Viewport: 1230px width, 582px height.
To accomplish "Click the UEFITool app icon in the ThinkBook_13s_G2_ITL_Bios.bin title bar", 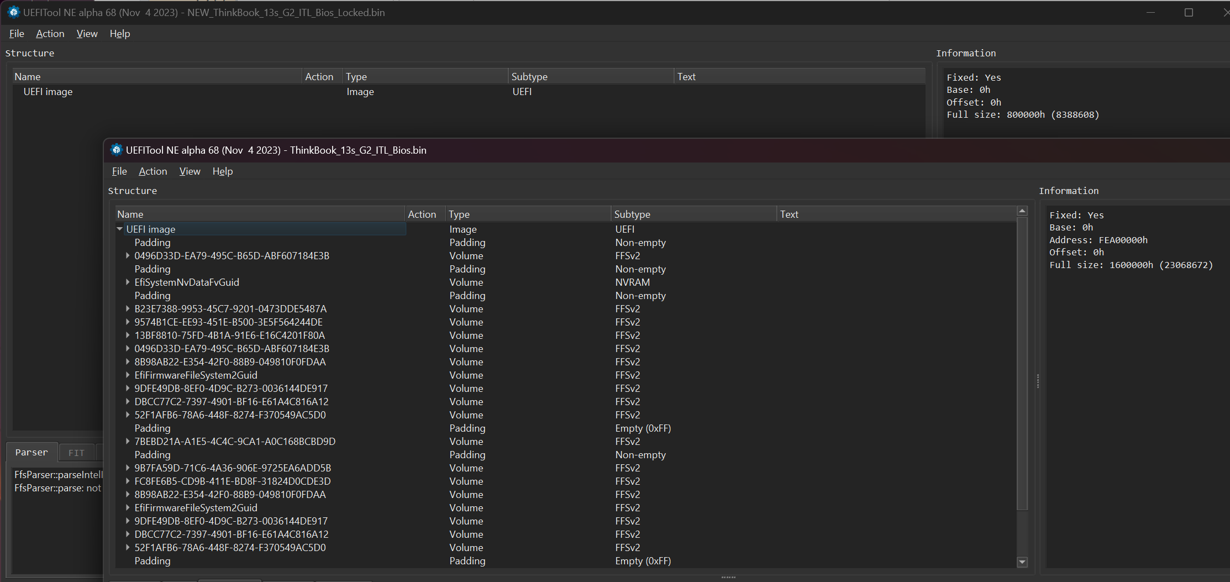I will [x=116, y=150].
